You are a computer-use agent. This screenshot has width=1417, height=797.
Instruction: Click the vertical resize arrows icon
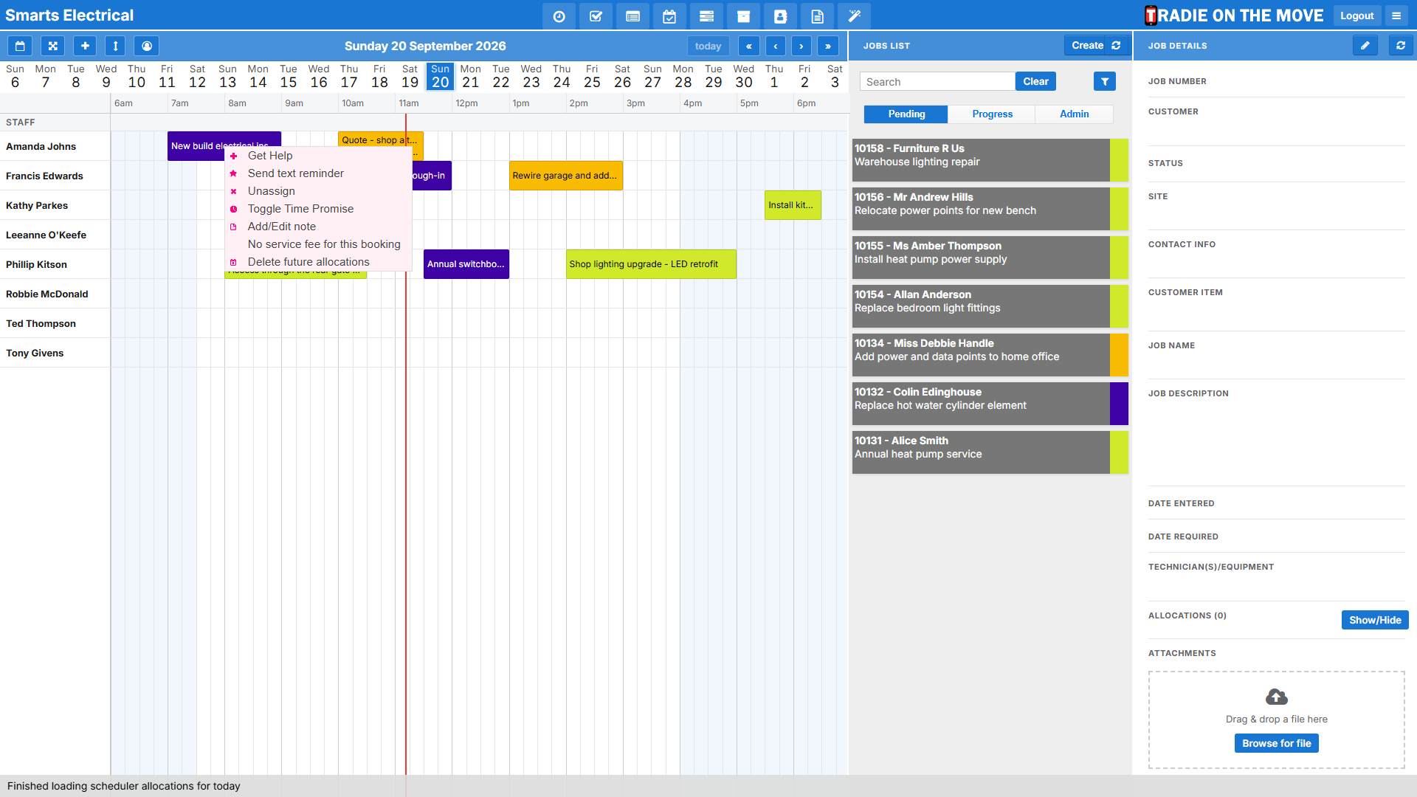tap(115, 46)
